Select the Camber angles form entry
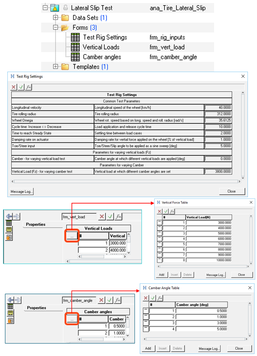 coord(102,57)
